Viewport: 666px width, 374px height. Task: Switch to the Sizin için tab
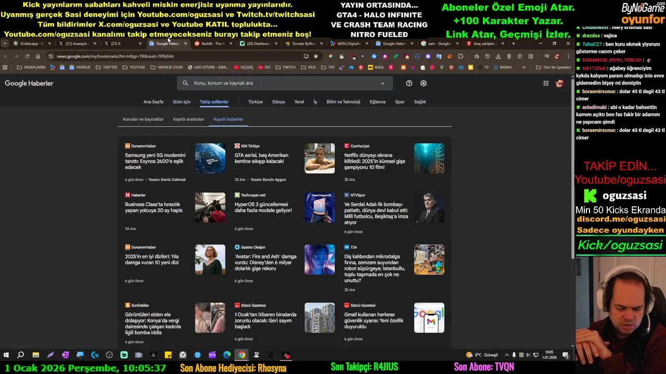coord(182,102)
